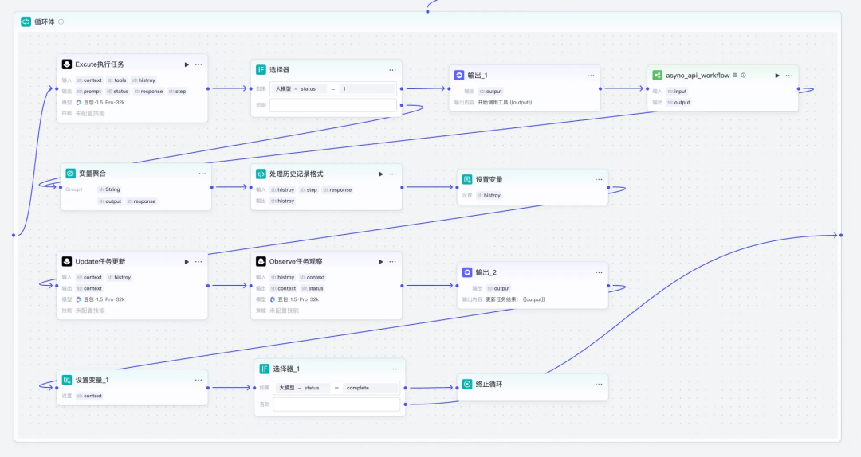Run the Observe任务观察 node
Viewport: 861px width, 457px height.
click(380, 262)
